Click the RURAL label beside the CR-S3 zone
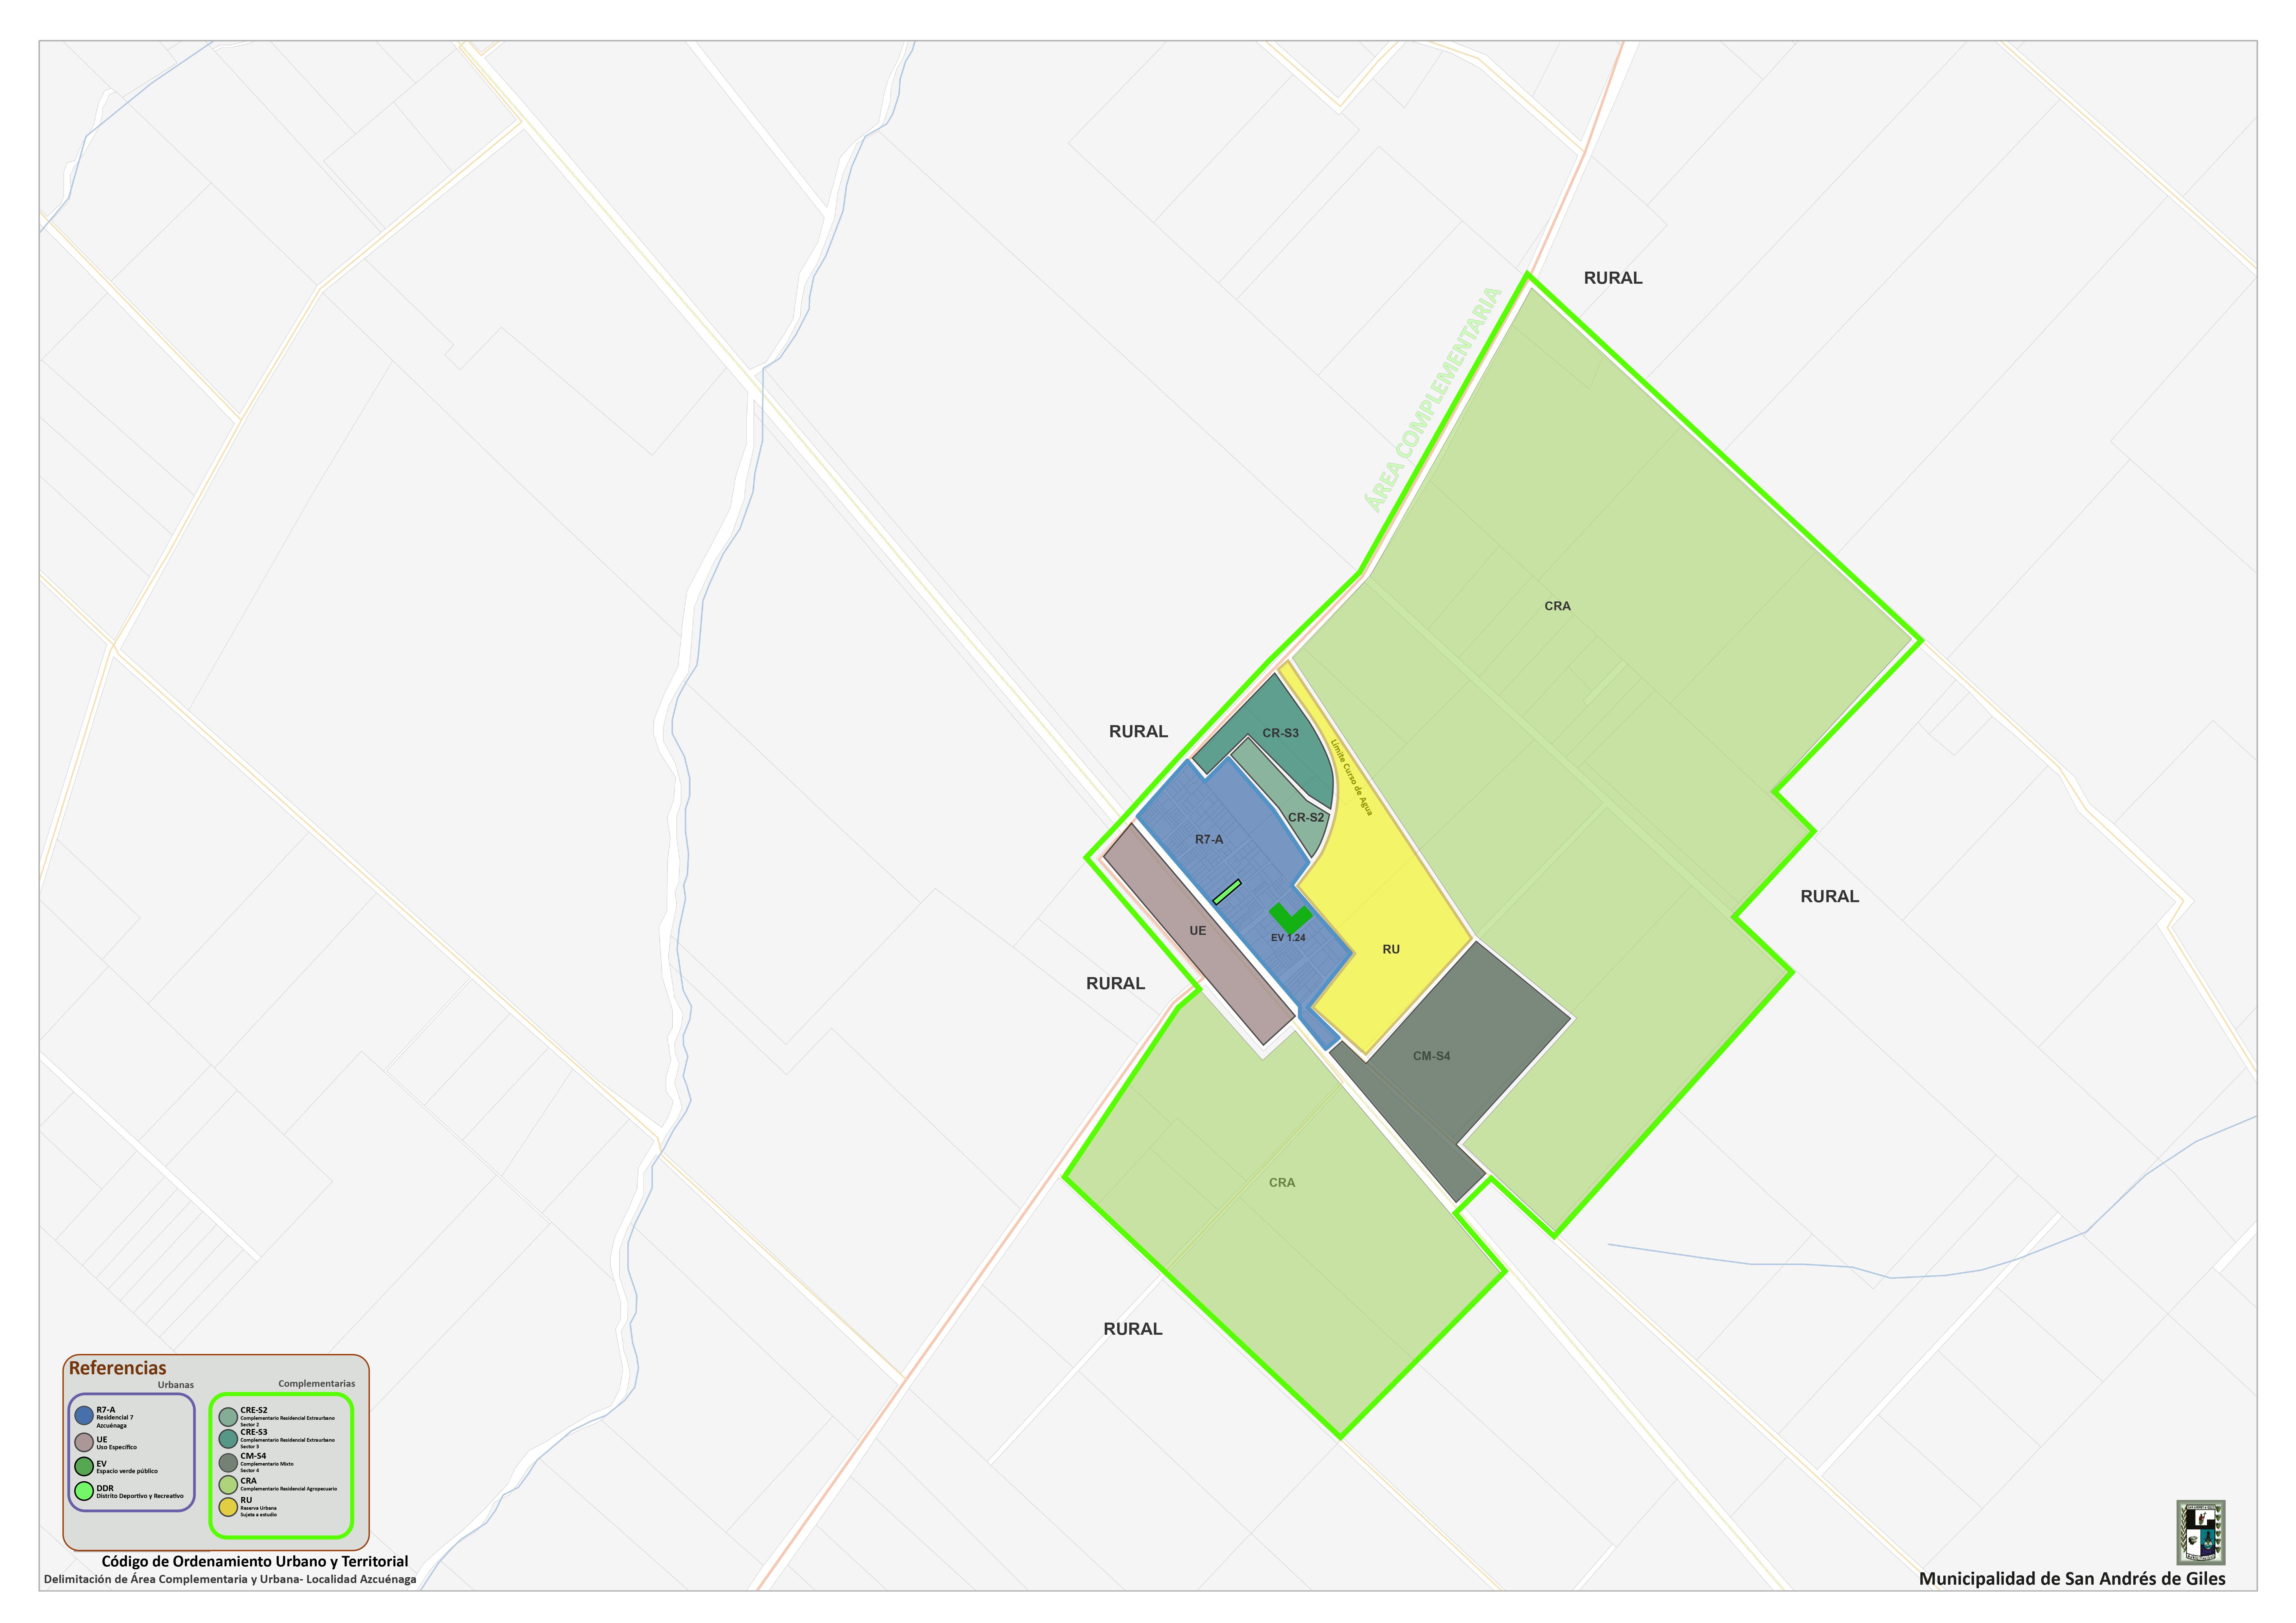Screen dimensions: 2296x1623 [x=1138, y=732]
